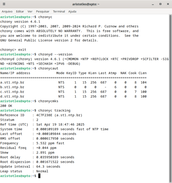The width and height of the screenshot is (172, 183).
Task: Open the Terminal menu
Action: [59, 11]
